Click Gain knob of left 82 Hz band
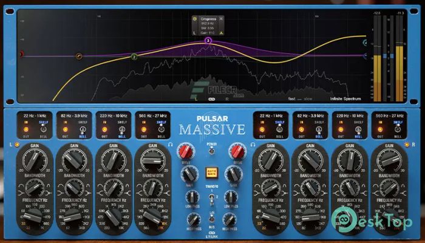 [x=74, y=160]
